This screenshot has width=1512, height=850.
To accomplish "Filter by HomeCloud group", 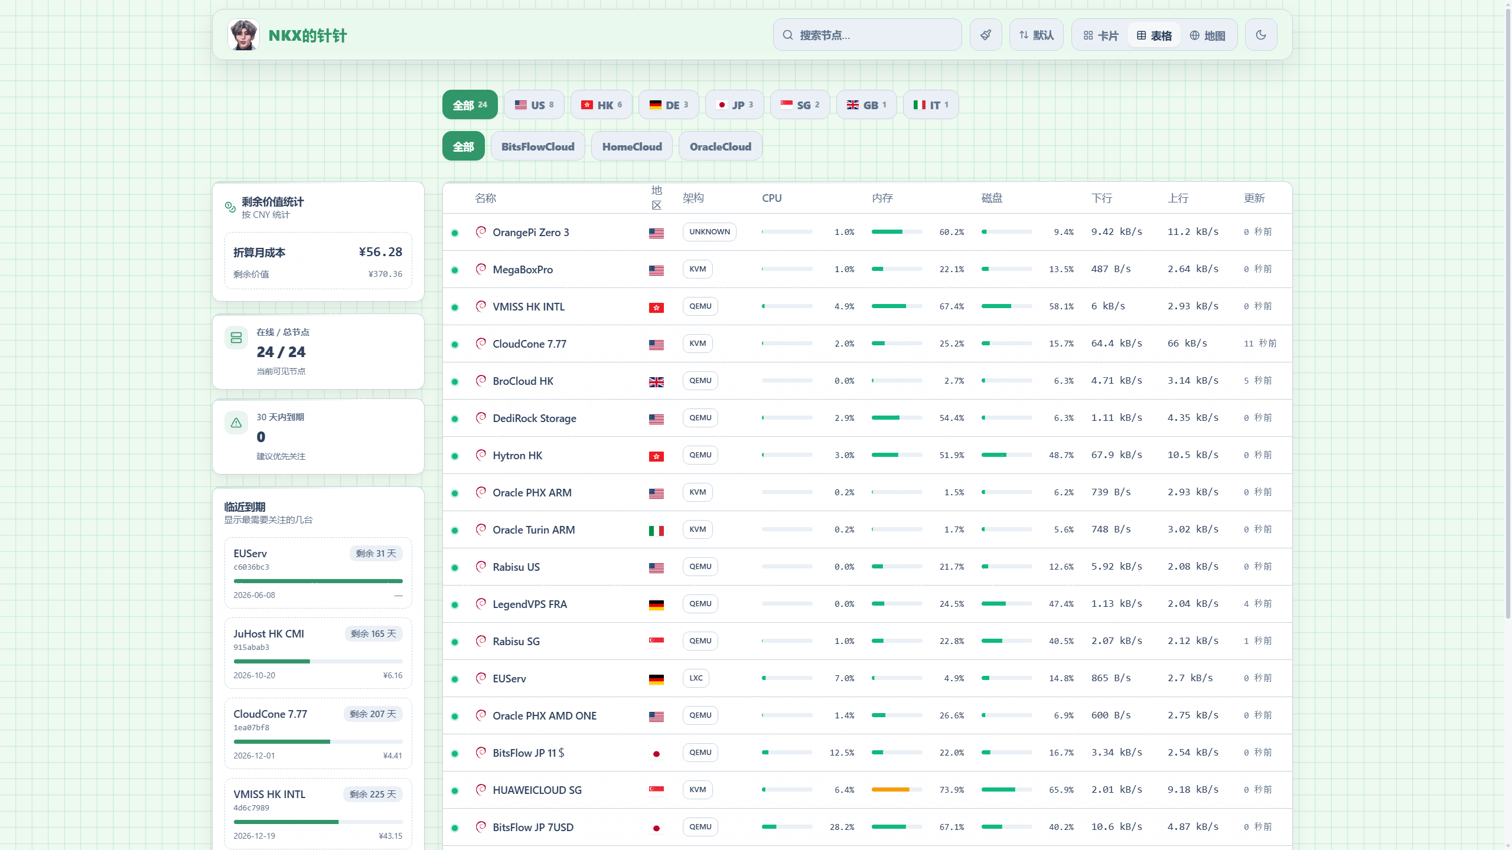I will pyautogui.click(x=632, y=146).
